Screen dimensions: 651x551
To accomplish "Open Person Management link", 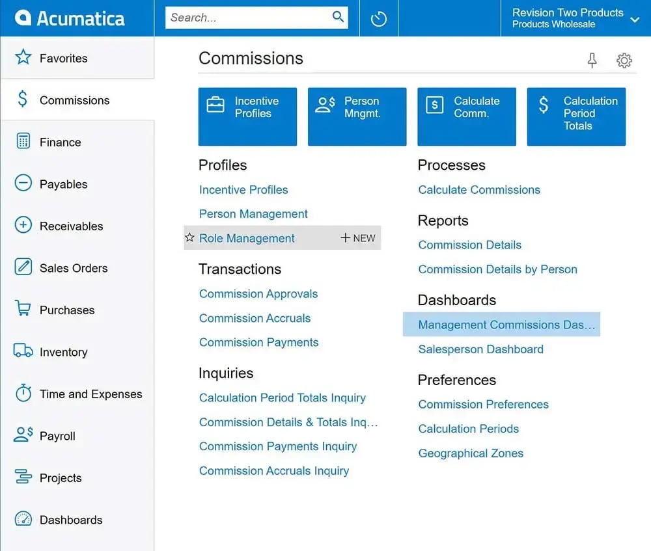I will point(253,213).
